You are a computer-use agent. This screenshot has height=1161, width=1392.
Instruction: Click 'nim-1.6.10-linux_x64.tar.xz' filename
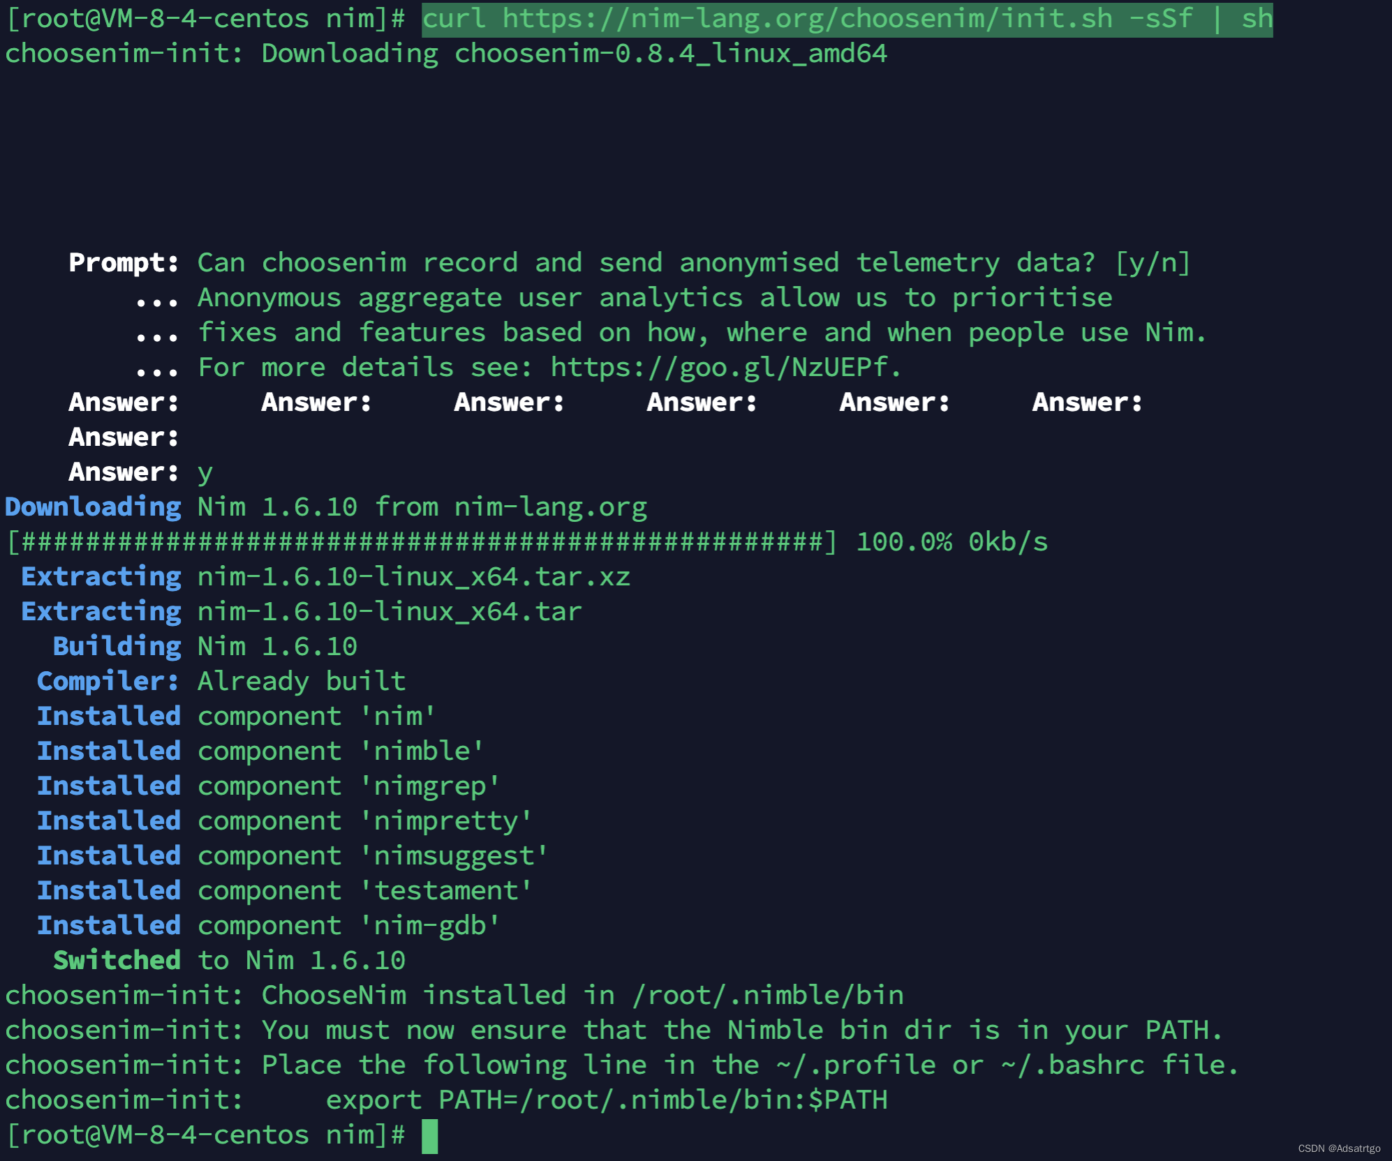[x=413, y=577]
